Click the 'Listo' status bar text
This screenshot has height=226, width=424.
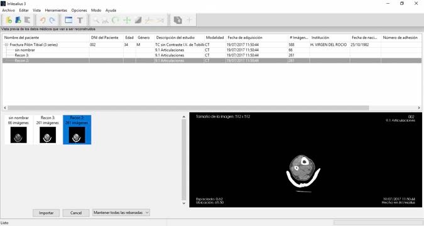click(x=4, y=223)
